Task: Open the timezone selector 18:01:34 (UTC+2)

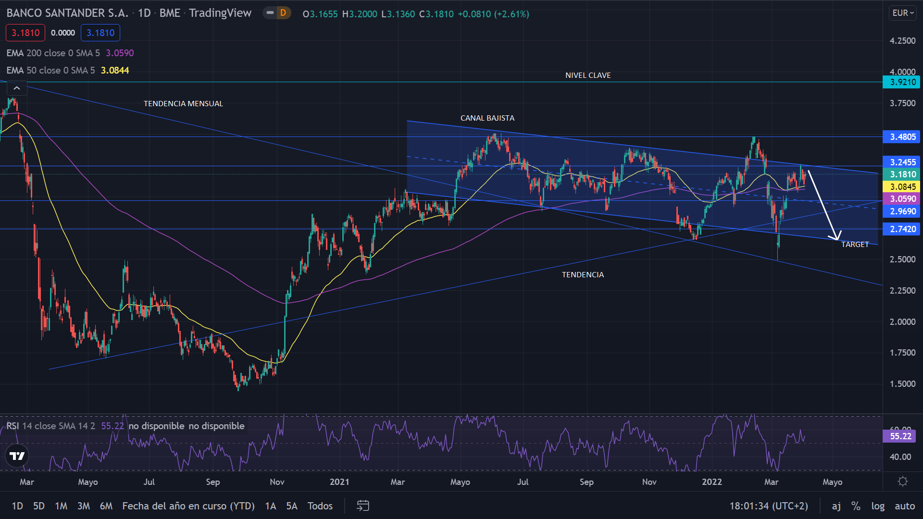Action: point(769,506)
